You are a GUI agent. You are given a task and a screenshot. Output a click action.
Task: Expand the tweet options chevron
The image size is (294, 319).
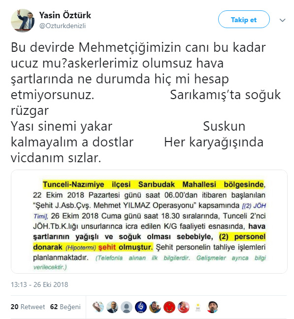coord(282,20)
